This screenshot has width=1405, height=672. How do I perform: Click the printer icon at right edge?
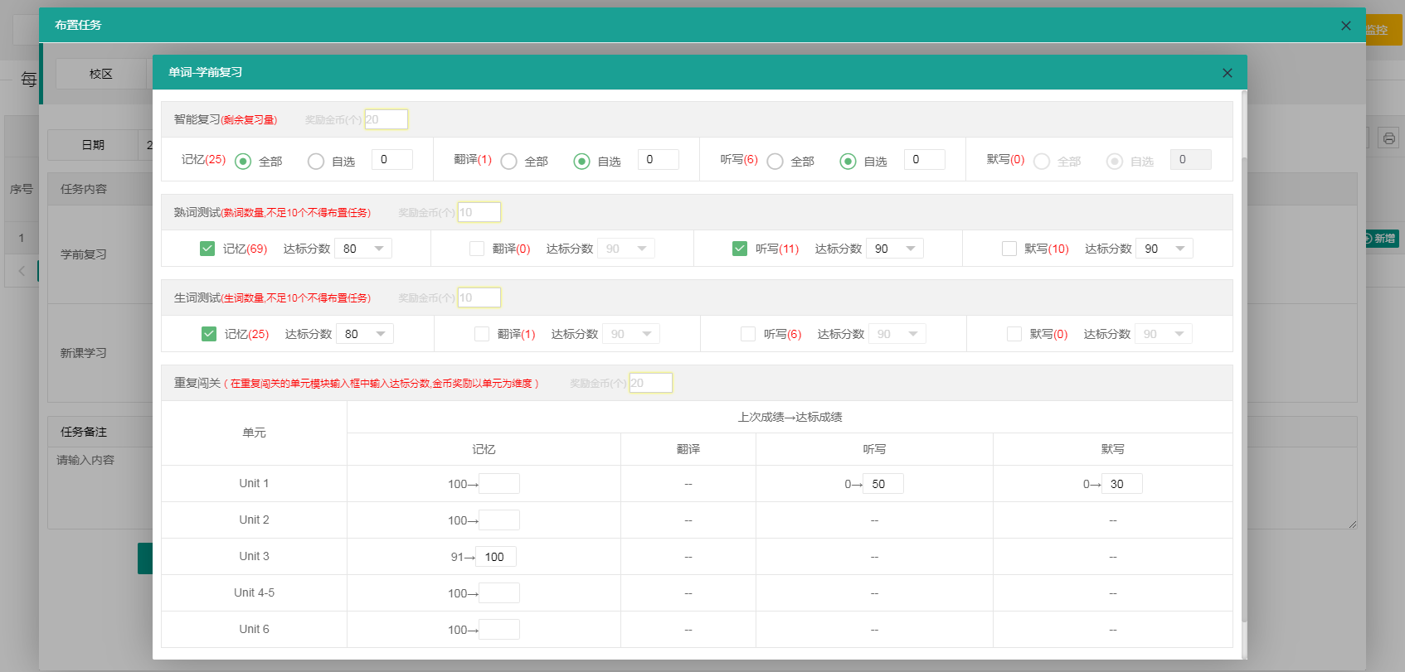[1388, 138]
